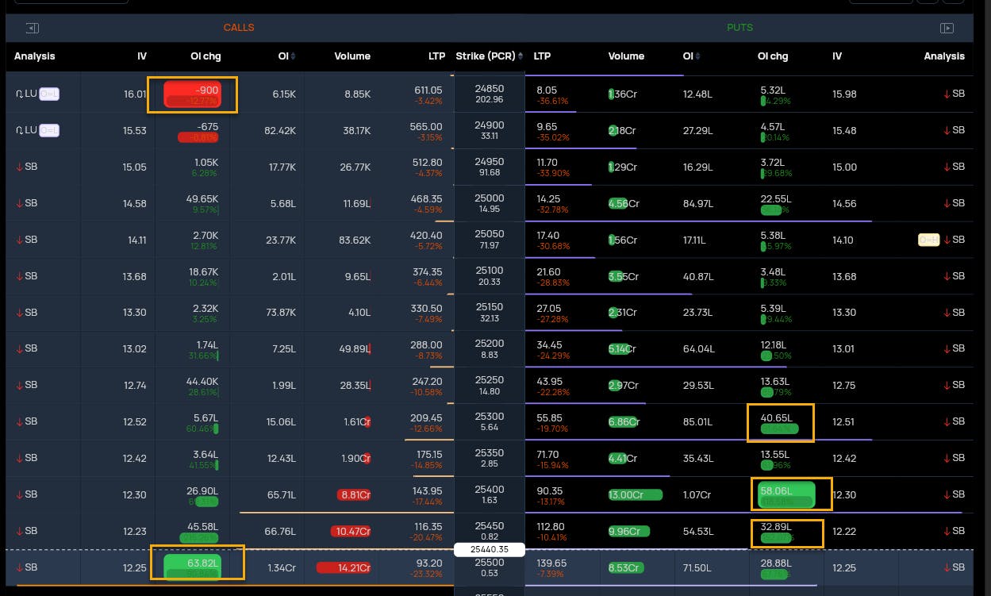This screenshot has height=596, width=991.
Task: Click the LU analysis tag in the 24850 calls row
Action: 25,94
